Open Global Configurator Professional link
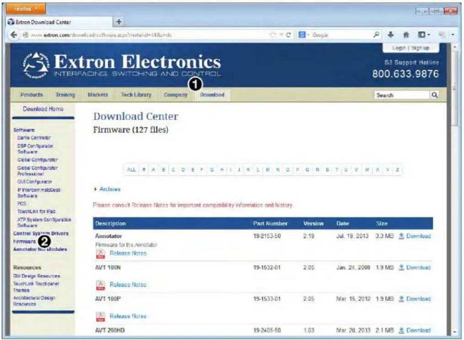The image size is (464, 340). pyautogui.click(x=37, y=171)
